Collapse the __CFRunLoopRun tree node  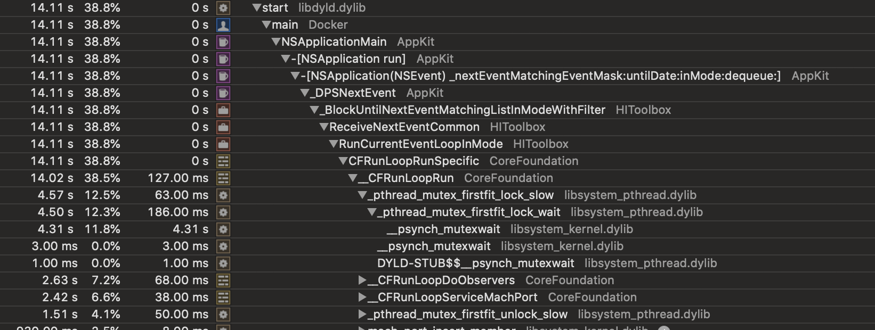pos(353,178)
